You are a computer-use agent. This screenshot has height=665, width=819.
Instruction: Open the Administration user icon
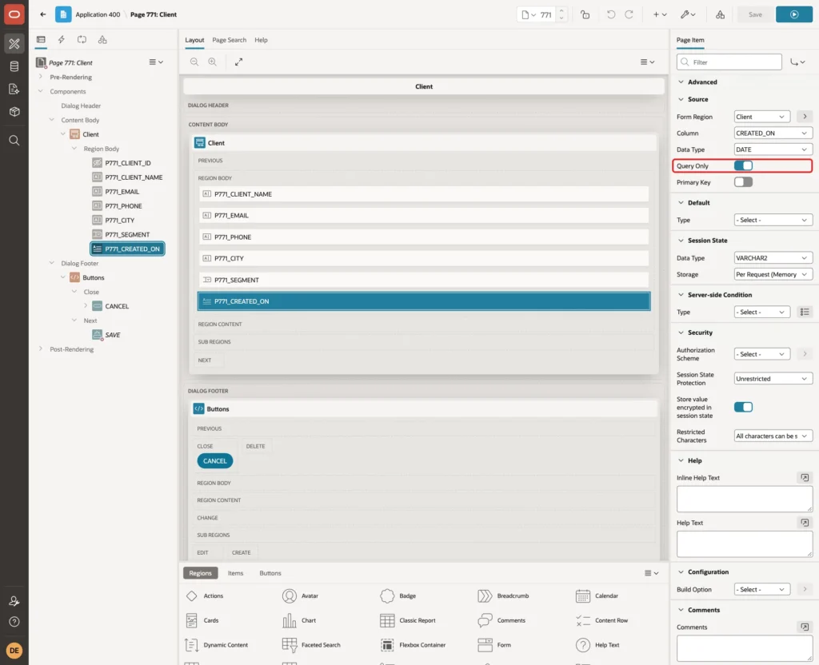(x=14, y=601)
